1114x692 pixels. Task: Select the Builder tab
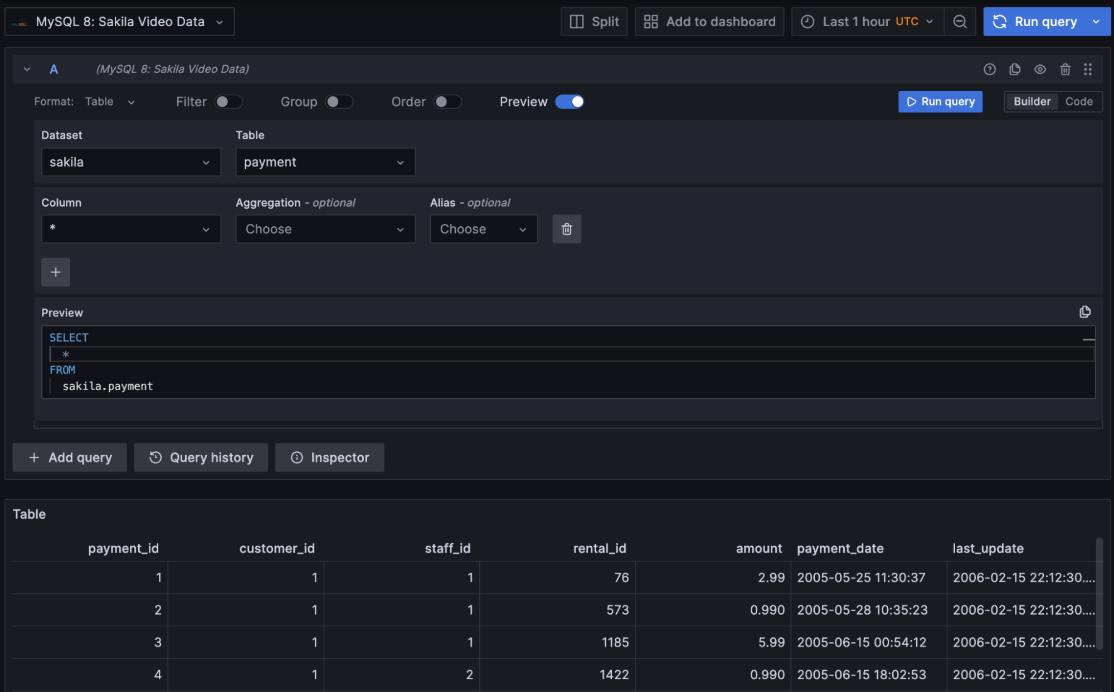pos(1032,101)
